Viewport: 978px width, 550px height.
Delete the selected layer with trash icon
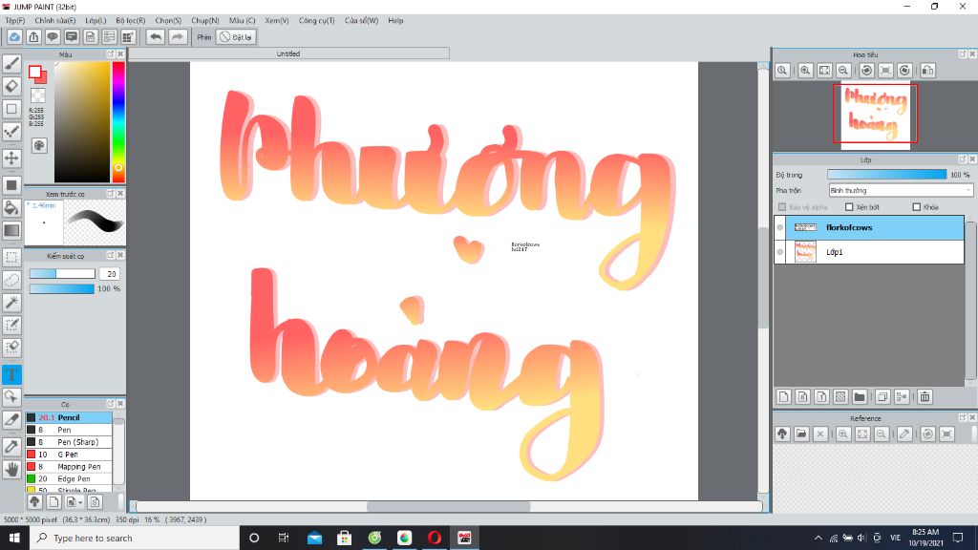925,396
